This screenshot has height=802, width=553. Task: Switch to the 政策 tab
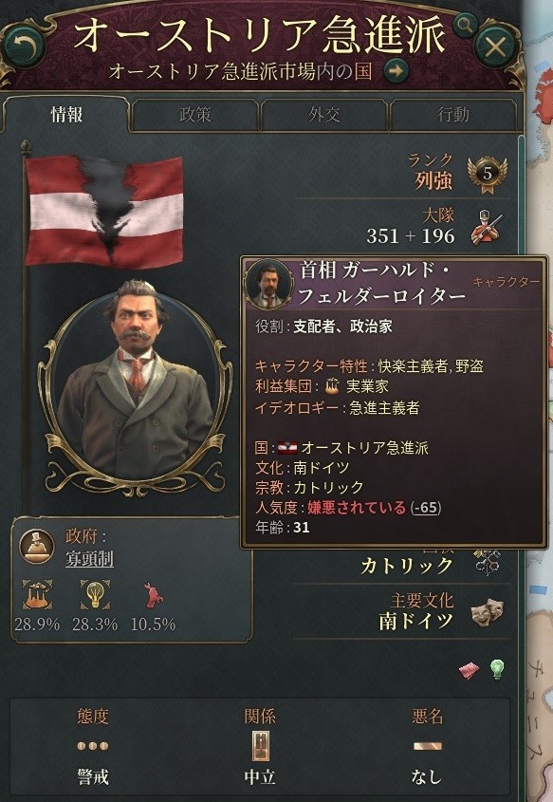click(x=194, y=115)
